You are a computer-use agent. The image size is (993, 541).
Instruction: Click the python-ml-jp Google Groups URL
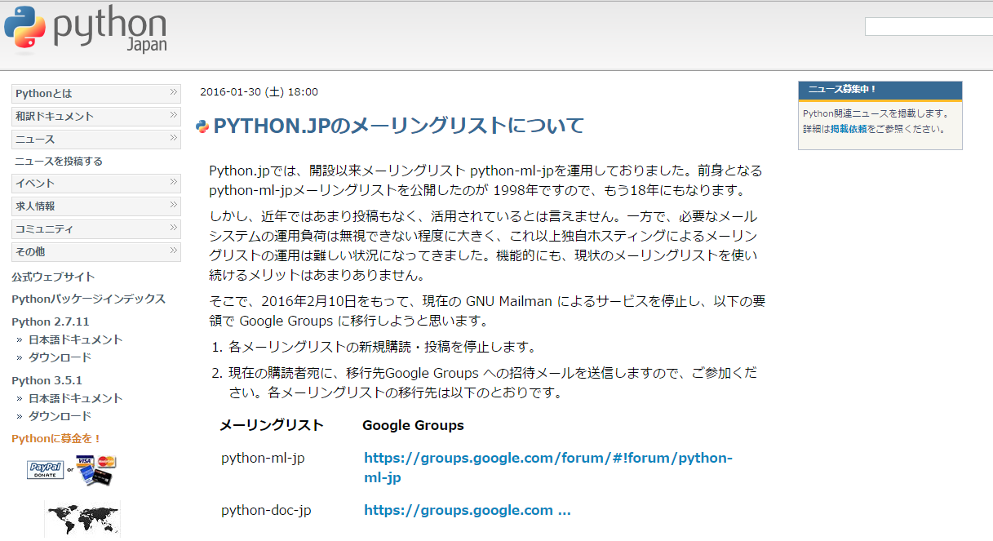click(548, 468)
